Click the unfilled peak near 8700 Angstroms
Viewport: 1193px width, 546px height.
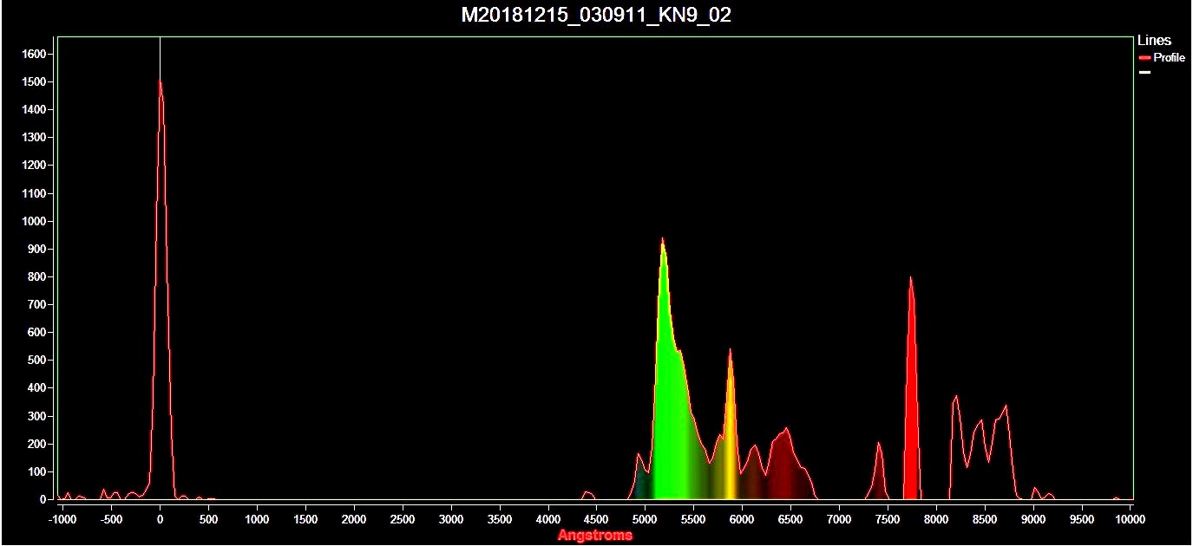[1005, 407]
